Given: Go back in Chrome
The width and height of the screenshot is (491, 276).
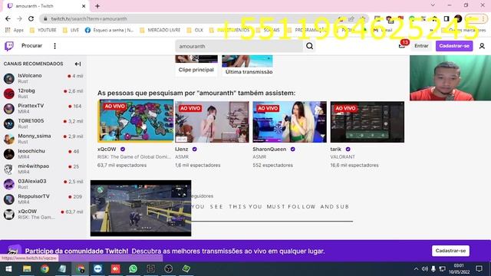Looking at the screenshot, I should [x=8, y=18].
